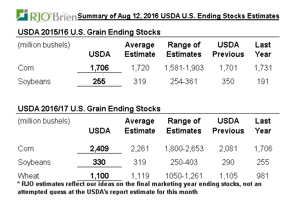Click the Last Year value 1,731
Image resolution: width=296 pixels, height=202 pixels.
(263, 68)
